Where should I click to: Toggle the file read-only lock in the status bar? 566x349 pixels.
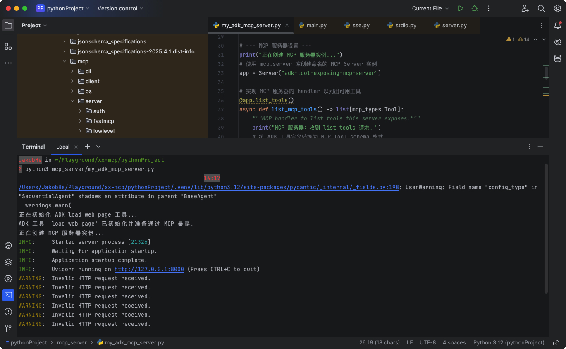[x=556, y=343]
